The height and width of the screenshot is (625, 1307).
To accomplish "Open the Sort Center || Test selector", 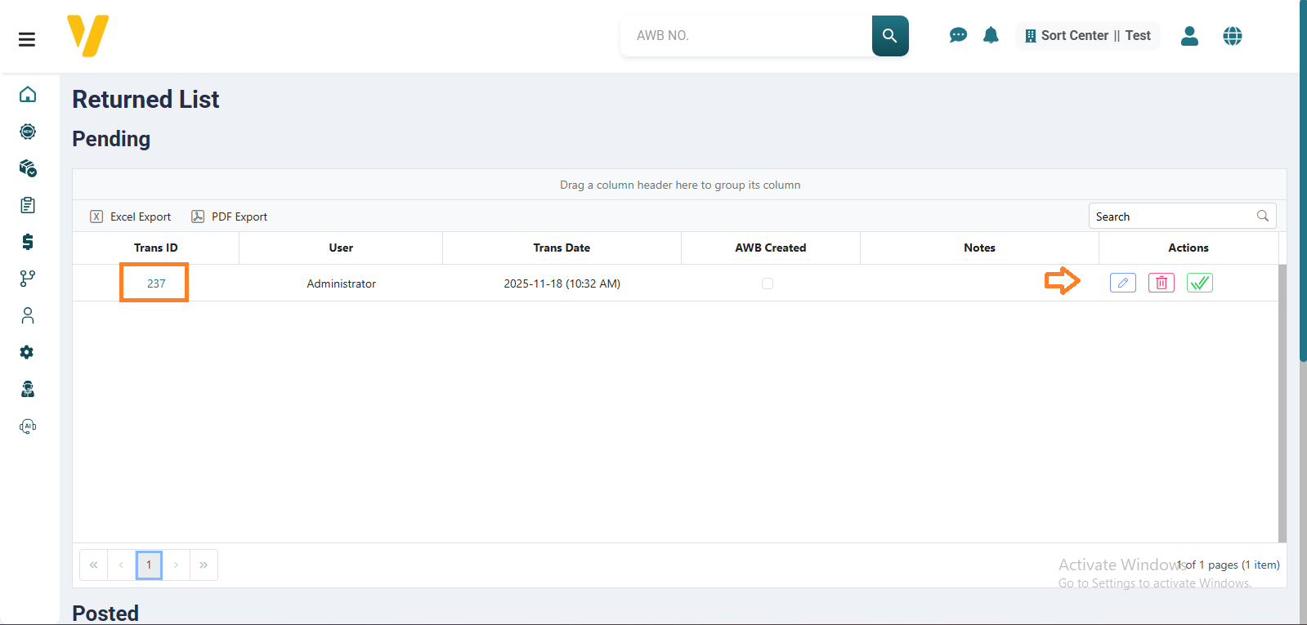I will pos(1087,36).
